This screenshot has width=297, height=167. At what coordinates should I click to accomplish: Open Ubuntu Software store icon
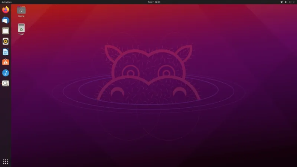pyautogui.click(x=6, y=62)
